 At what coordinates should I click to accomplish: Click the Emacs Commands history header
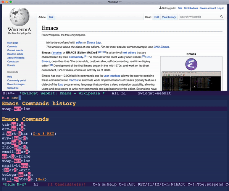pos(39,103)
